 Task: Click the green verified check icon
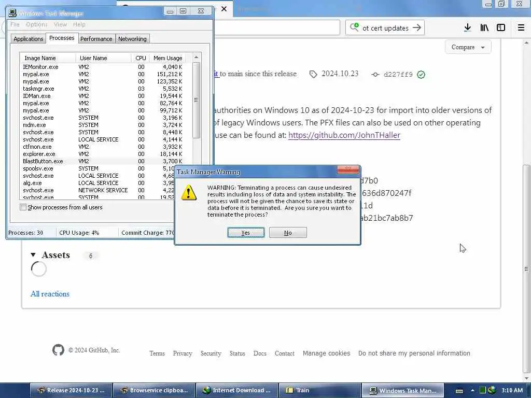coord(421,75)
